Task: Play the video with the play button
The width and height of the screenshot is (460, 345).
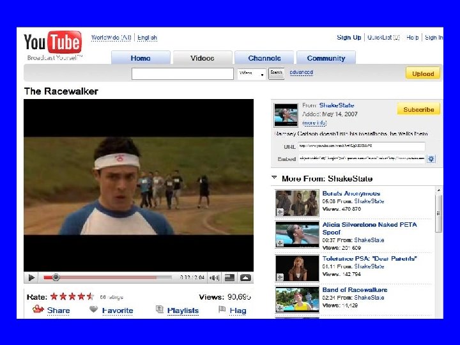Action: [x=31, y=277]
